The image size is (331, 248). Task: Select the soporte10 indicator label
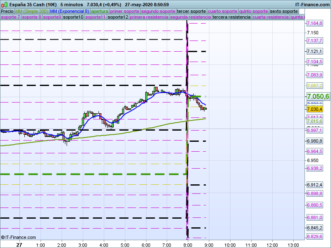(x=73, y=17)
